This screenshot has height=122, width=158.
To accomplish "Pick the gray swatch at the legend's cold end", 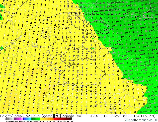I will click(x=8, y=119).
